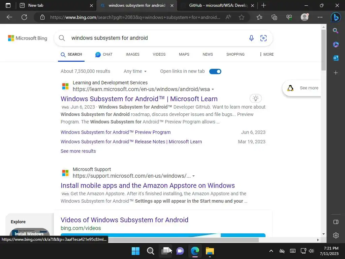The height and width of the screenshot is (259, 345).
Task: Search by voice microphone icon
Action: pos(251,38)
